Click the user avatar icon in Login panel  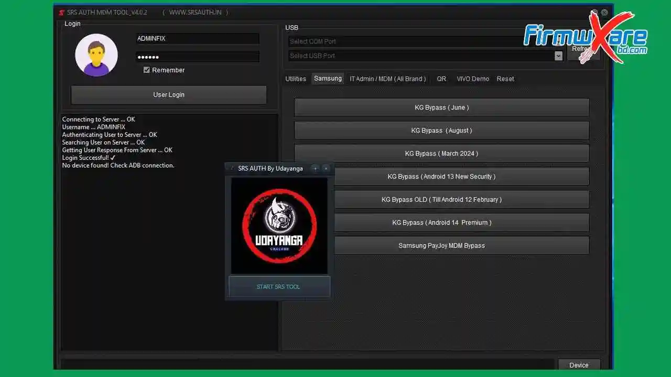point(96,55)
